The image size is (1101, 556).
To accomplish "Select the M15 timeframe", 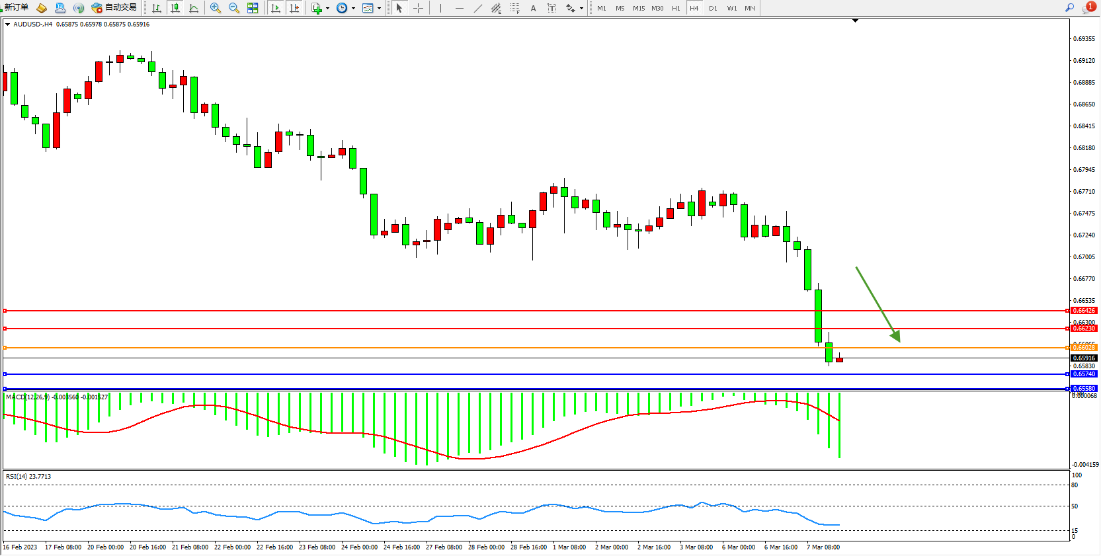I will 638,8.
